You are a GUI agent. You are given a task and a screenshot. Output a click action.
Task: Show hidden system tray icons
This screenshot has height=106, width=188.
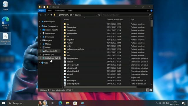tap(157, 103)
